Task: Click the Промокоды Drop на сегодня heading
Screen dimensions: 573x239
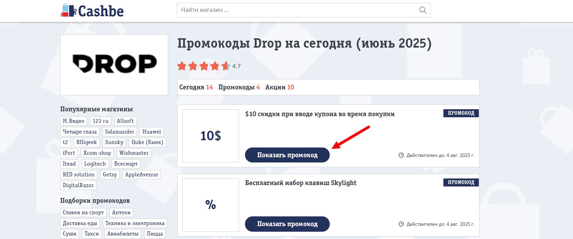Action: (304, 44)
